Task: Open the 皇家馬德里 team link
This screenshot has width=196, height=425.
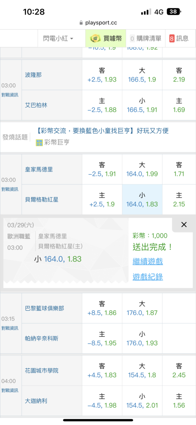Action: click(39, 170)
